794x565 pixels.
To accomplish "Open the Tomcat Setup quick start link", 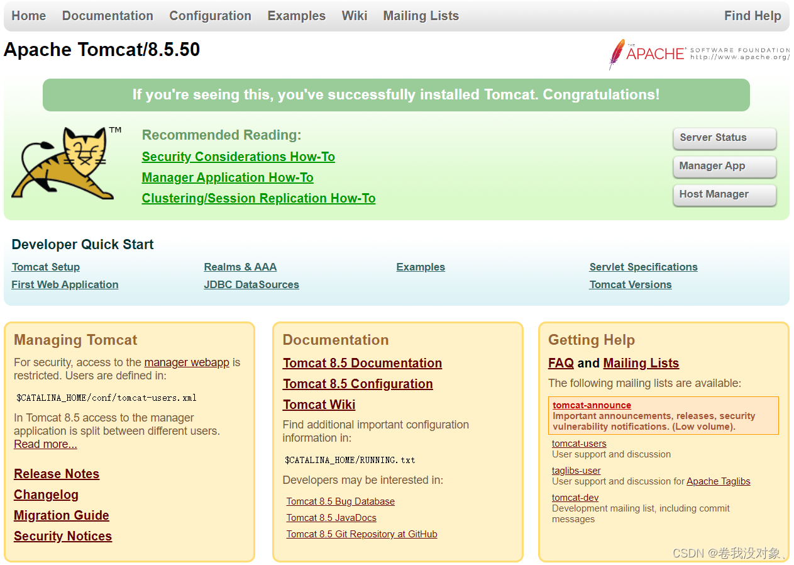I will 46,267.
